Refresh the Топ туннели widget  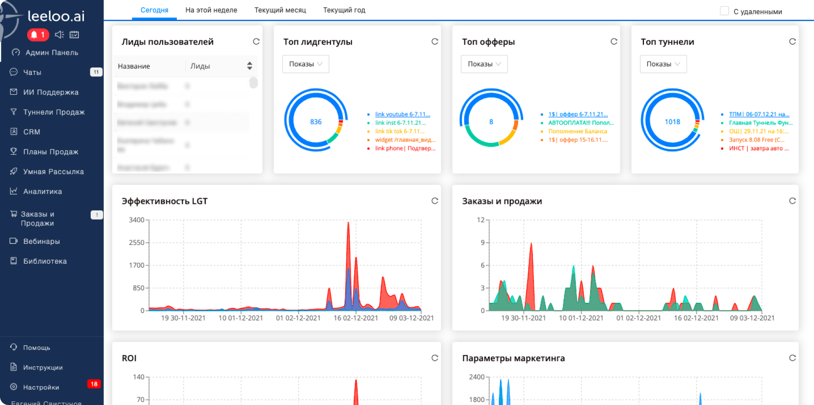pyautogui.click(x=792, y=42)
